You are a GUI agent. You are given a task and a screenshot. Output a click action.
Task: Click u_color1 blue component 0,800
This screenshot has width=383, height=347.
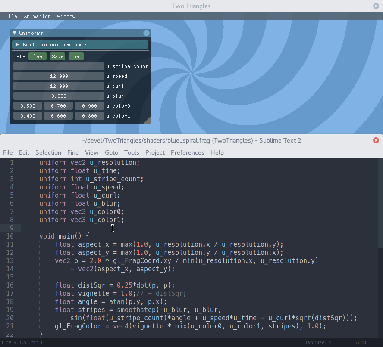tap(89, 116)
